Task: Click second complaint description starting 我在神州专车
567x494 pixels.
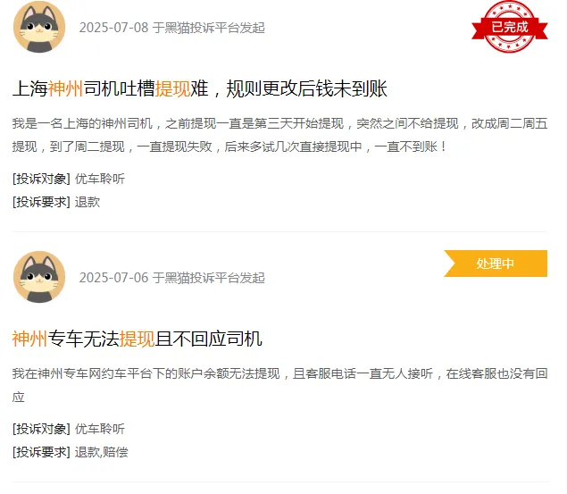Action: pos(279,385)
